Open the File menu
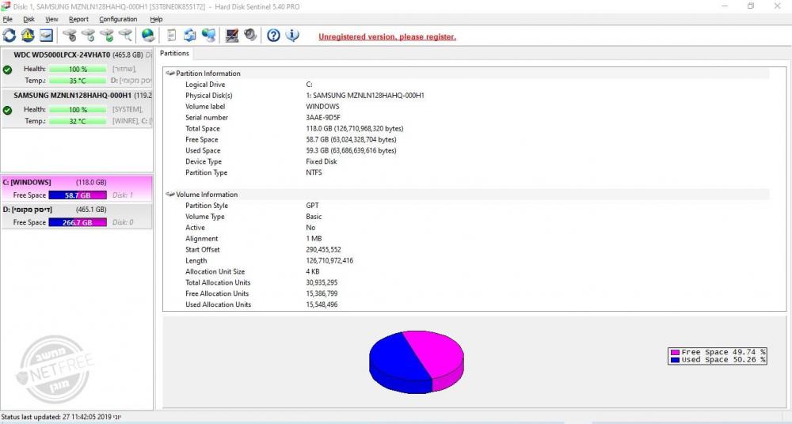 pos(8,19)
